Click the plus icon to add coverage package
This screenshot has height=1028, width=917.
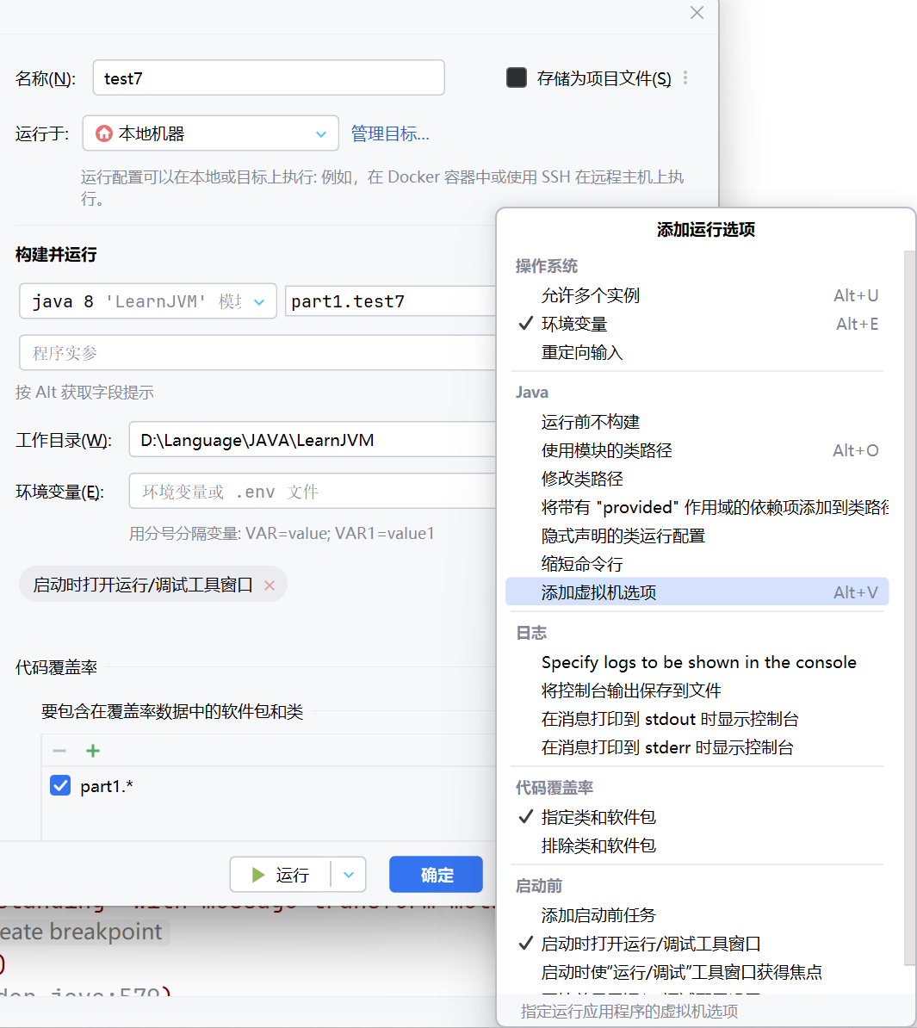pyautogui.click(x=92, y=750)
